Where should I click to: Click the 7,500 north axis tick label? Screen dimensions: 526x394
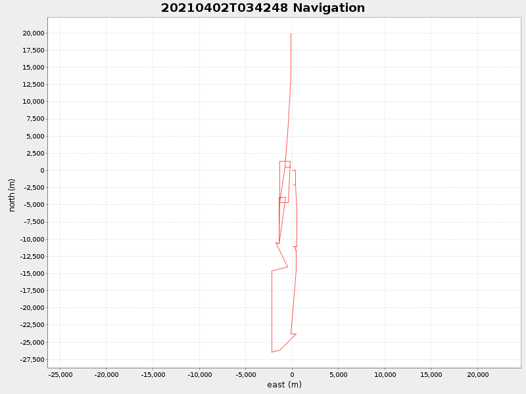click(x=35, y=119)
